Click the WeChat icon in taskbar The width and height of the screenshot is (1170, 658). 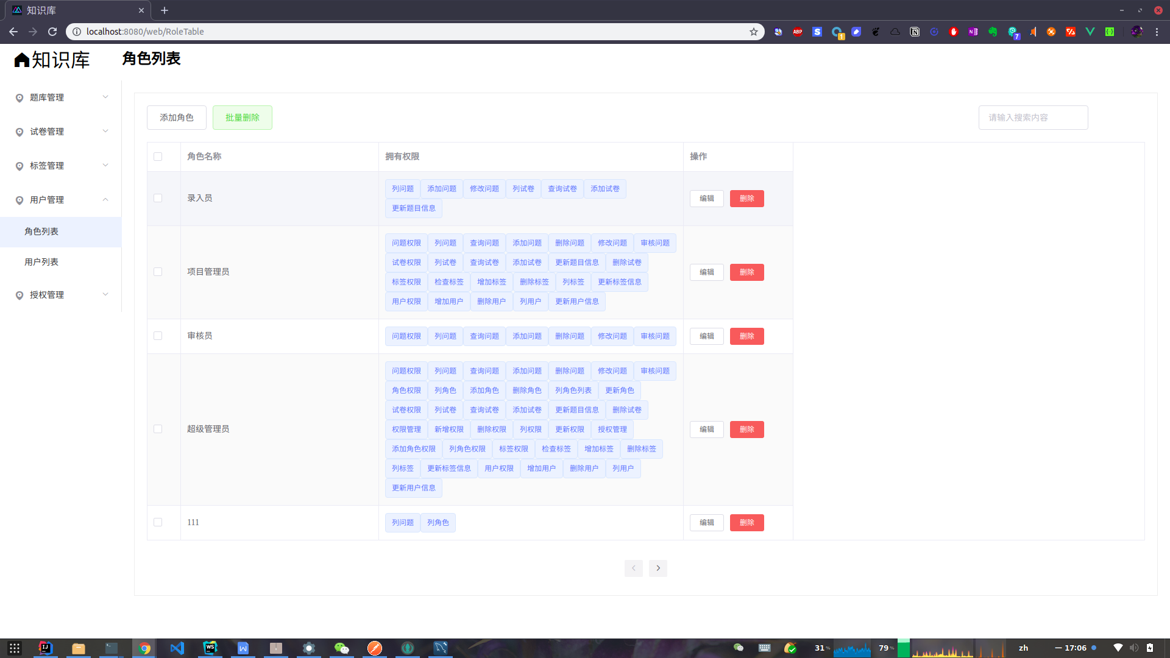[x=341, y=648]
